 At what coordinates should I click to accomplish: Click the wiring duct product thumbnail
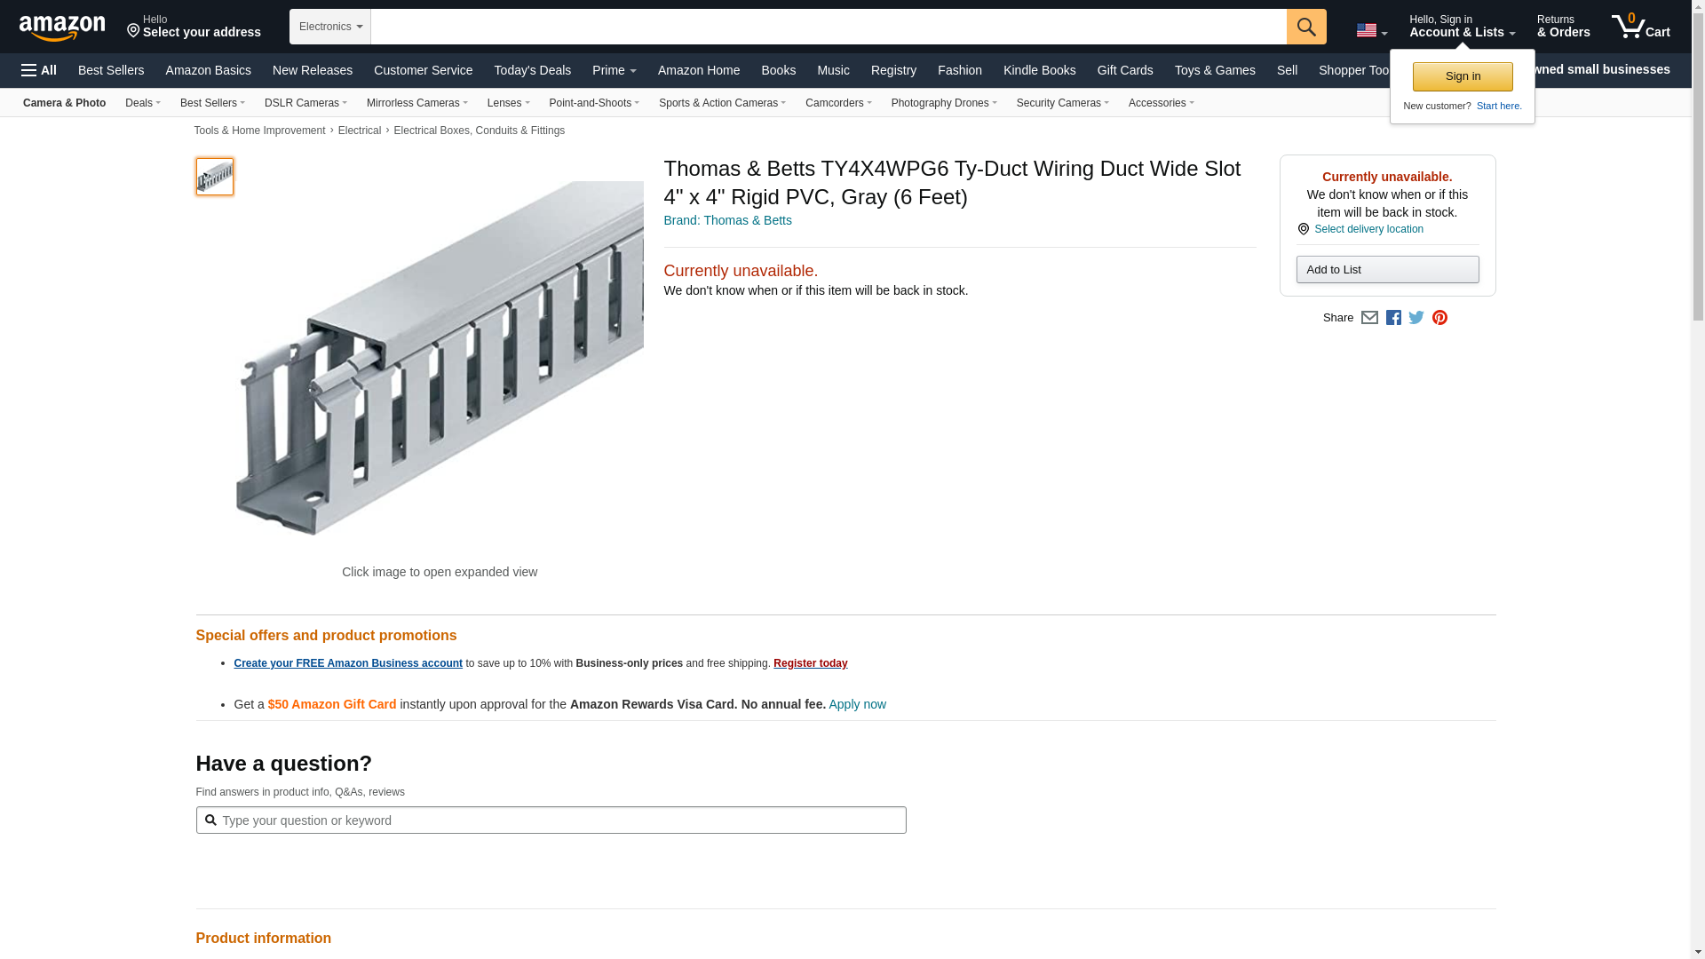tap(215, 177)
